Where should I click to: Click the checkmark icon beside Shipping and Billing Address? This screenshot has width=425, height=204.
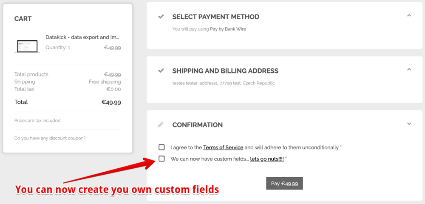pos(161,71)
